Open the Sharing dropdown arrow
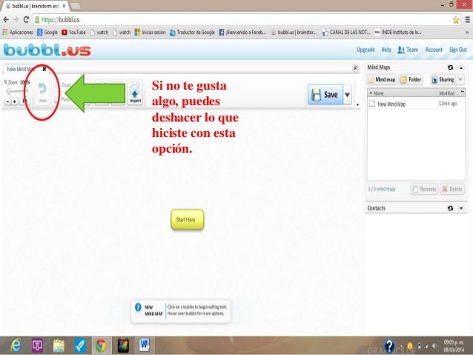473x355 pixels. [x=460, y=79]
